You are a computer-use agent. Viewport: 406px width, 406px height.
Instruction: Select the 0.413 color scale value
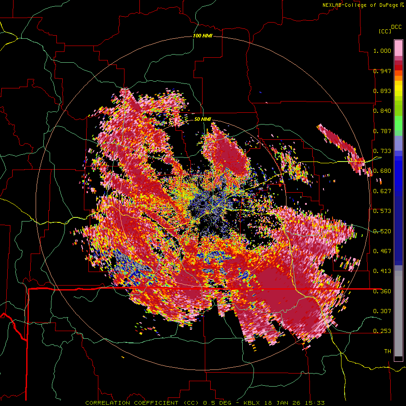click(x=382, y=271)
